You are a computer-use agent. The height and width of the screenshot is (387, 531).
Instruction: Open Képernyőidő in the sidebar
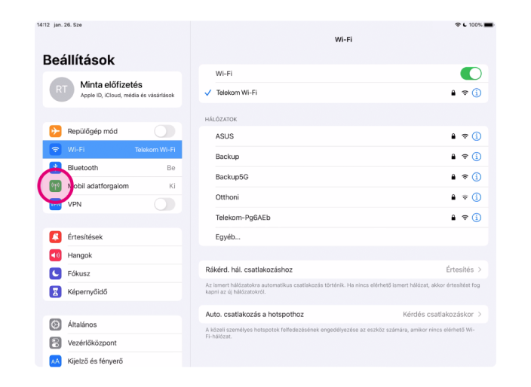click(113, 291)
